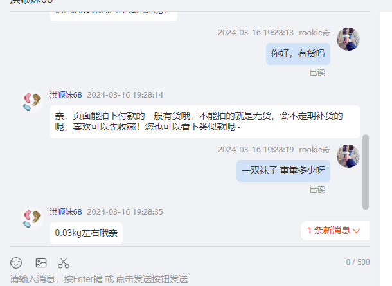Select the scissors screenshot tool

[x=64, y=263]
